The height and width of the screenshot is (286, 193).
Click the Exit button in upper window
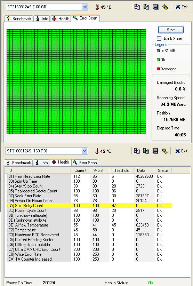(182, 7)
